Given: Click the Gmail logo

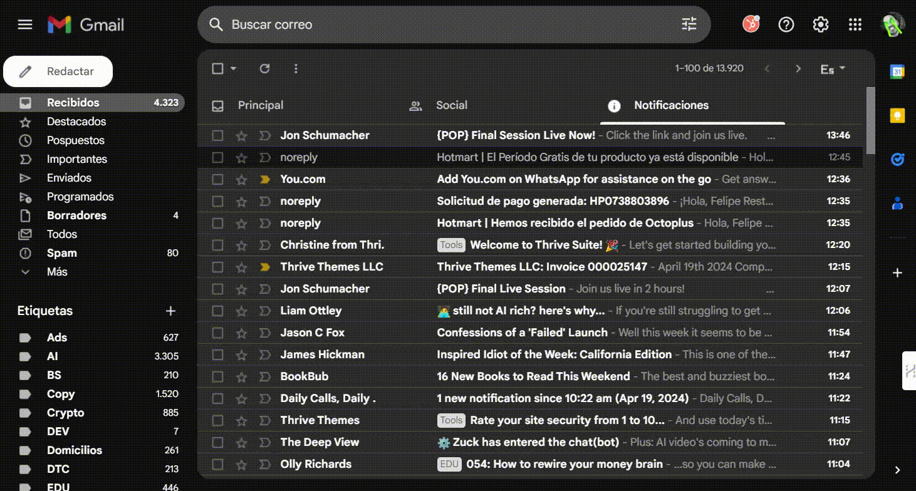Looking at the screenshot, I should [x=86, y=24].
